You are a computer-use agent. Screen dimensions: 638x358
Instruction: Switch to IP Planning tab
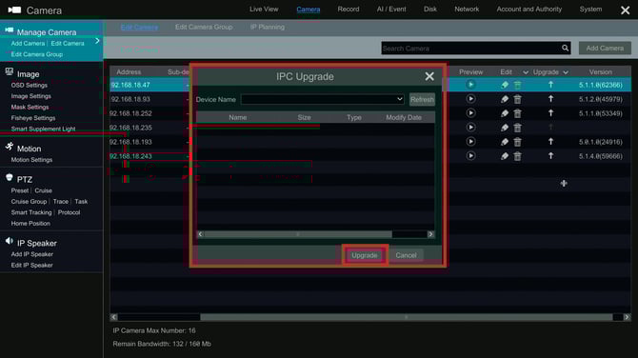click(268, 27)
